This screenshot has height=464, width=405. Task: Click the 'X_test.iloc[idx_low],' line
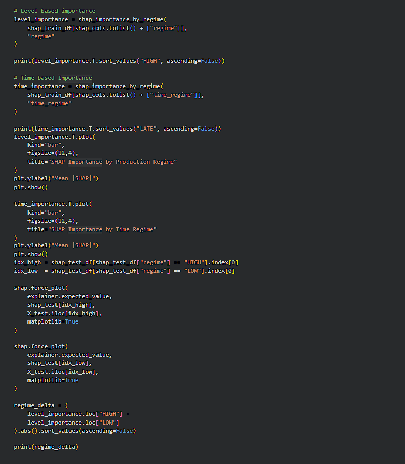(63, 372)
